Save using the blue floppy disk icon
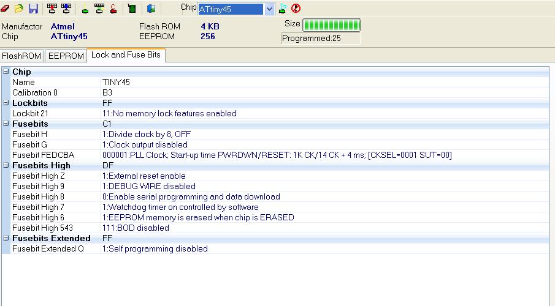The height and width of the screenshot is (306, 555). point(33,9)
